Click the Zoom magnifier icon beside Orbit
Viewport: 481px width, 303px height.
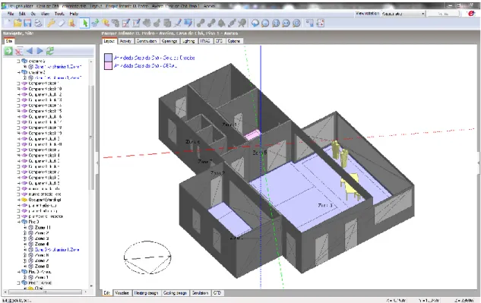[265, 23]
